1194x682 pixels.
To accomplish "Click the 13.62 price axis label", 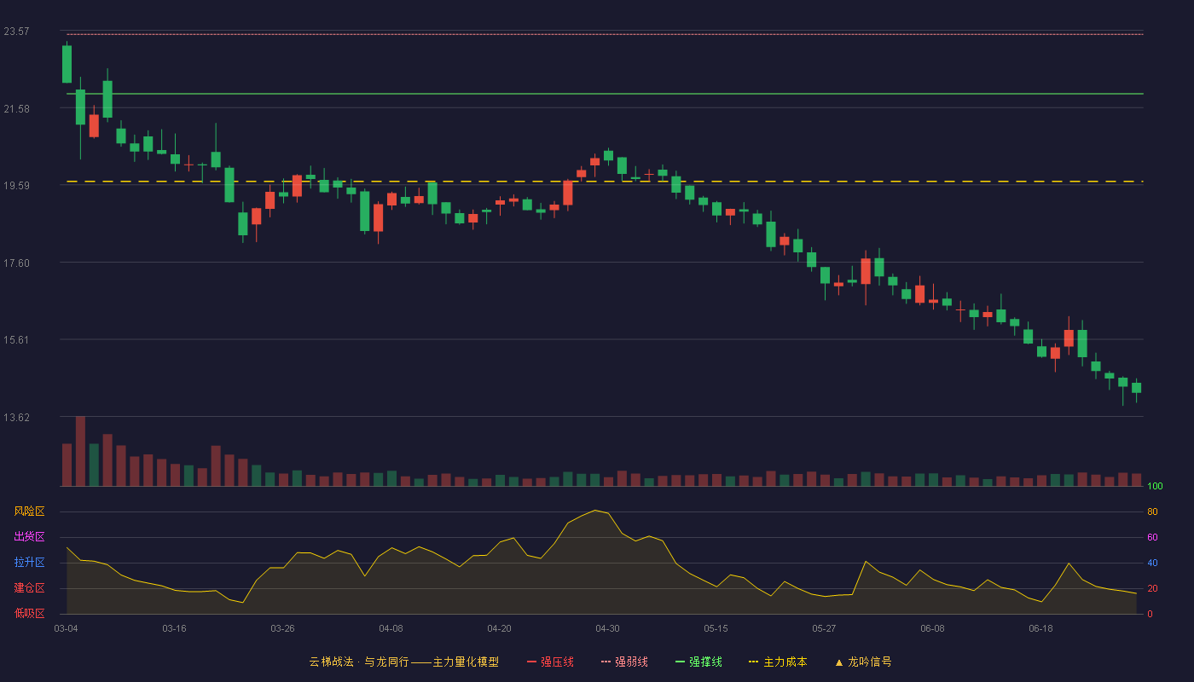I will pos(16,418).
